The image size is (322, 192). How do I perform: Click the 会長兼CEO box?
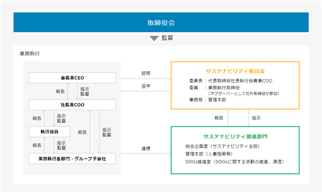[72, 78]
